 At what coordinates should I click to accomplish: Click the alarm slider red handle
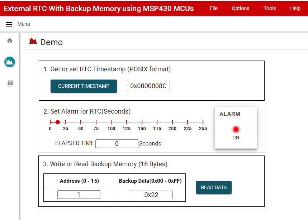point(58,122)
